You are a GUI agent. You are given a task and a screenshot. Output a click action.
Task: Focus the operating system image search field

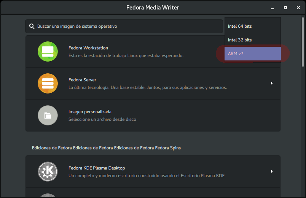[124, 26]
